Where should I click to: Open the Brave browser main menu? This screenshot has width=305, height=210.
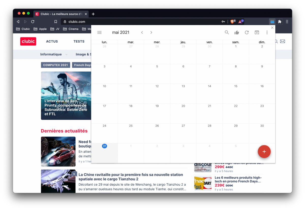(x=287, y=22)
